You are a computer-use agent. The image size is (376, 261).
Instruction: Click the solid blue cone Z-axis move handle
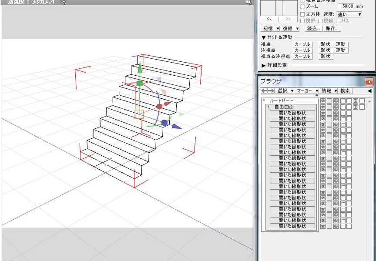click(177, 127)
